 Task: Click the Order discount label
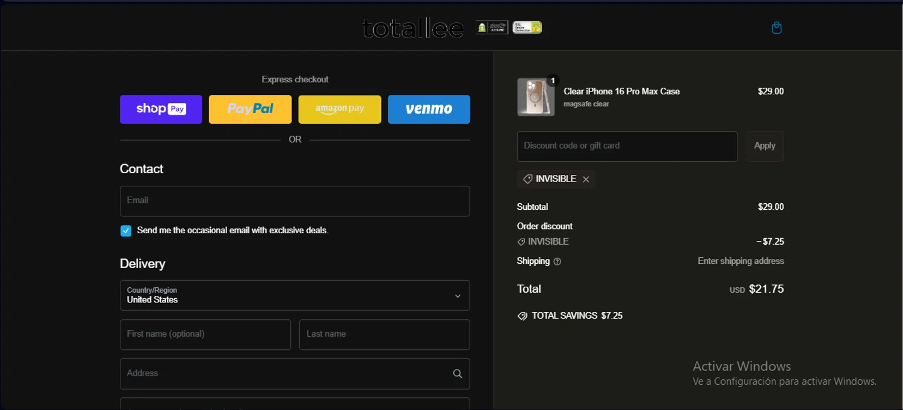point(544,226)
